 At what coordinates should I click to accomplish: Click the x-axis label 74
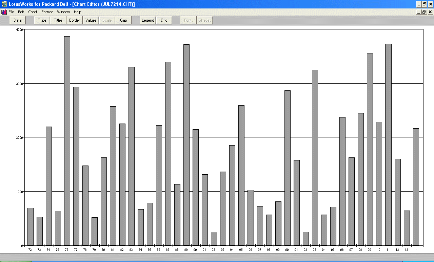tap(48, 250)
